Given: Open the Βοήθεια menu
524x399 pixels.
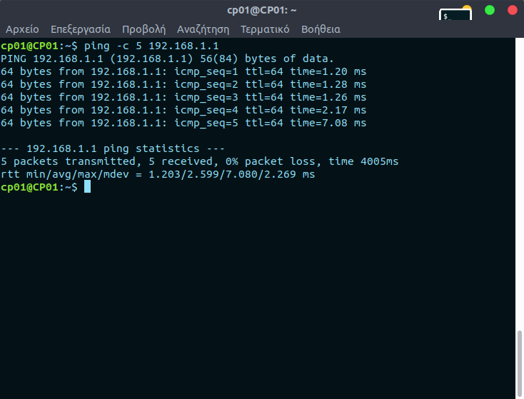Looking at the screenshot, I should pos(321,29).
